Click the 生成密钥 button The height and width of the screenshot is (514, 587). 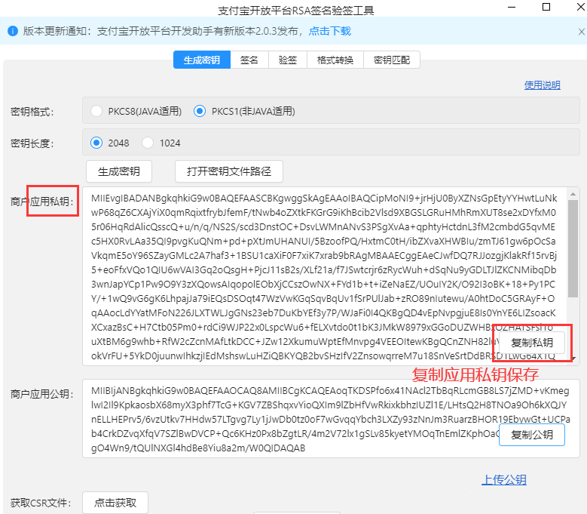pos(119,171)
